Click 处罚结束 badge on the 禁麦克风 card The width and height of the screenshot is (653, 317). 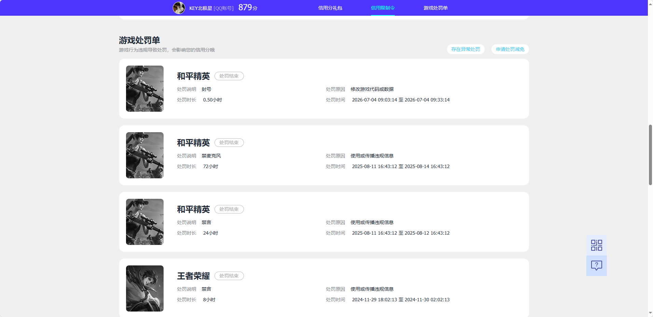point(229,142)
